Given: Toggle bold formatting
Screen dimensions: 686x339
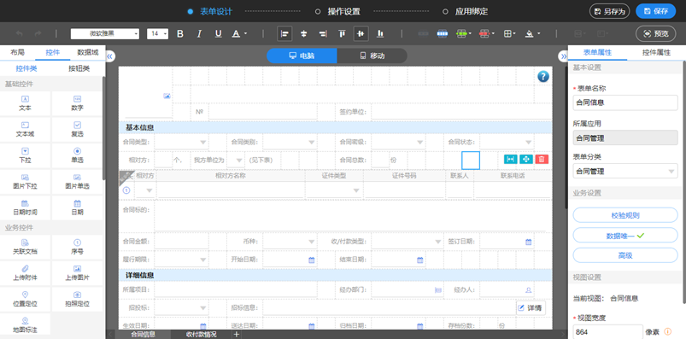Looking at the screenshot, I should (x=179, y=33).
